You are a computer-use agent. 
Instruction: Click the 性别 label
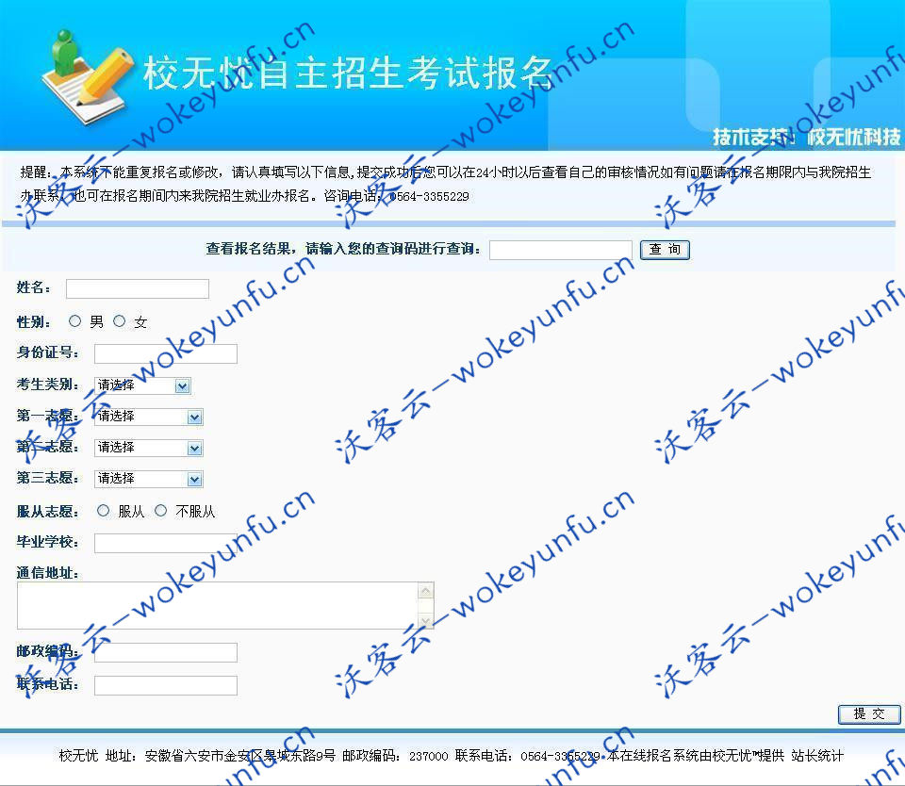pyautogui.click(x=34, y=322)
